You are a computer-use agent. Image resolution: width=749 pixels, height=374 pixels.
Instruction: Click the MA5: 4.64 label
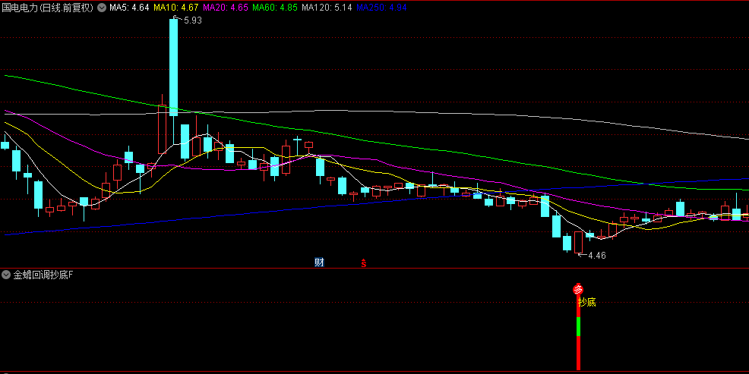(129, 8)
